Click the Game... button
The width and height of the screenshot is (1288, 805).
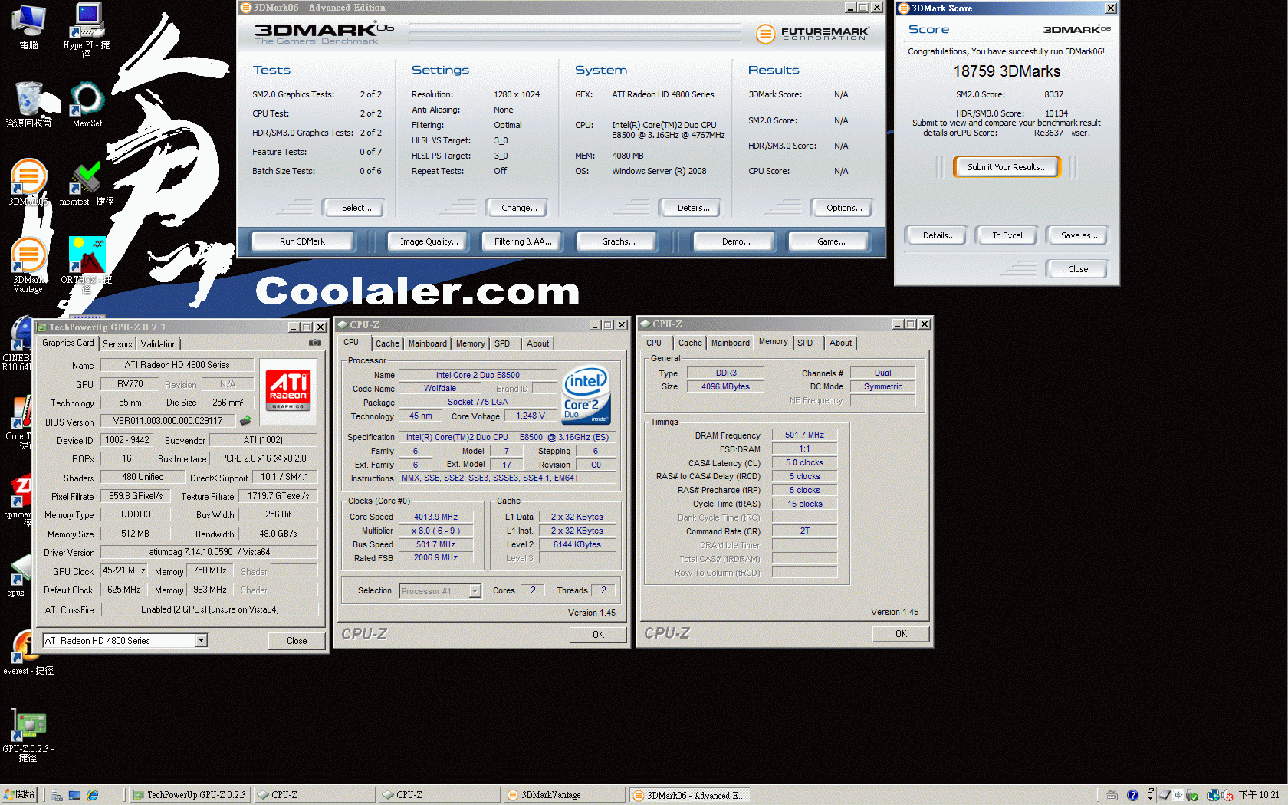point(831,242)
